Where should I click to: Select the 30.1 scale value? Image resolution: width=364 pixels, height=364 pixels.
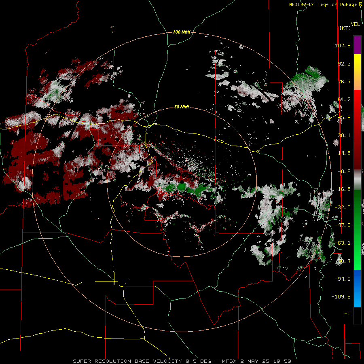click(344, 135)
